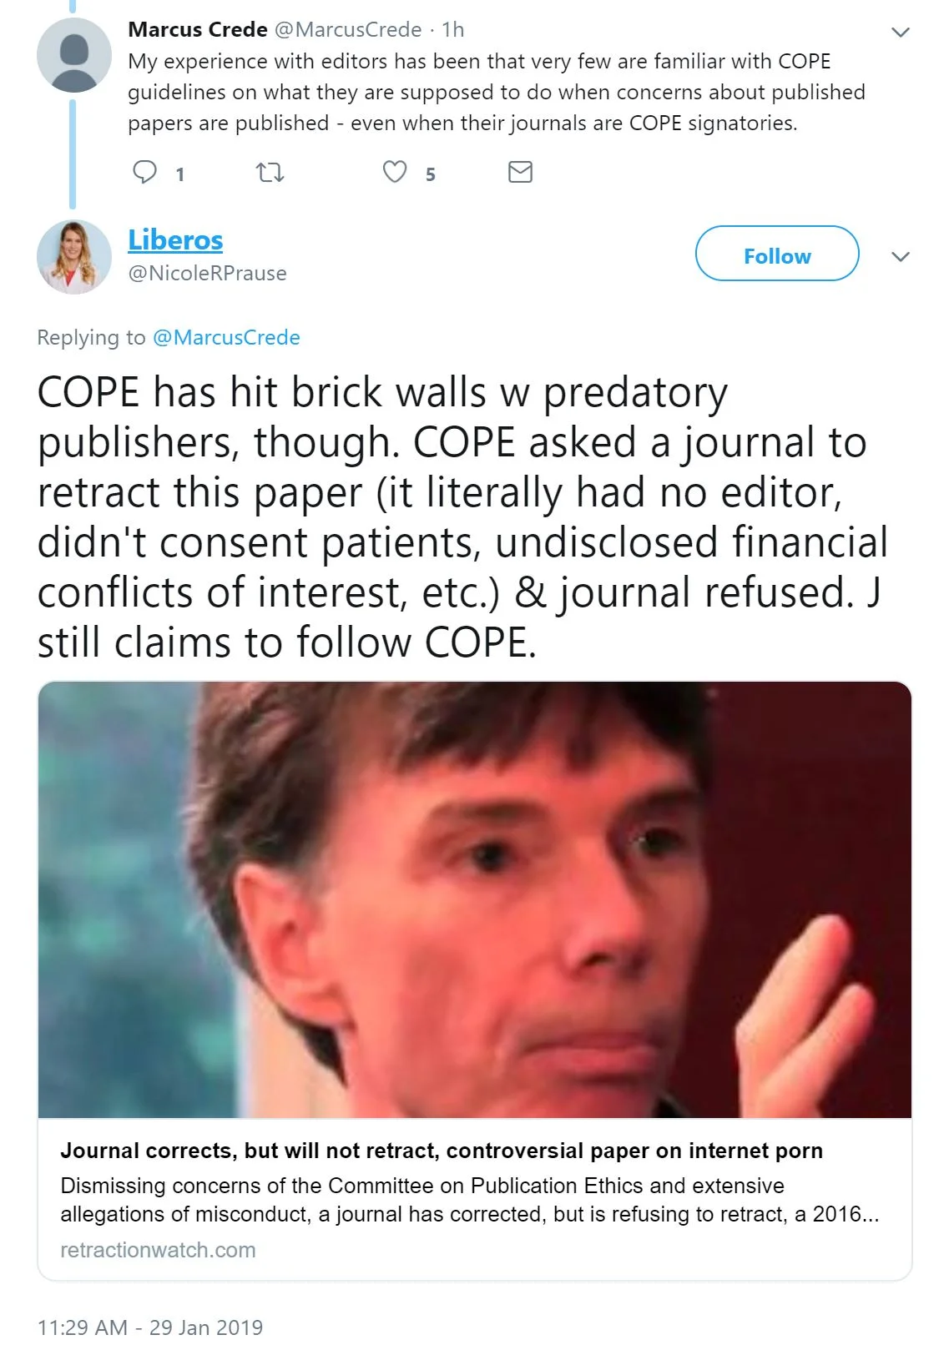
Task: Click the @MarcusCrede handle beside the name
Action: [348, 29]
